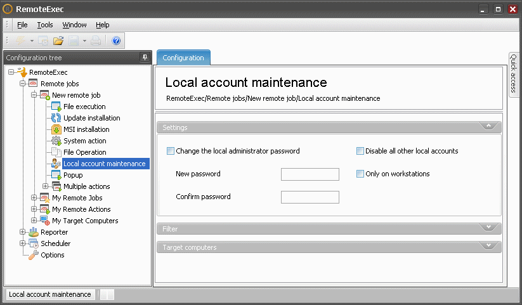The width and height of the screenshot is (522, 305).
Task: Open the blue help question icon
Action: (x=116, y=41)
